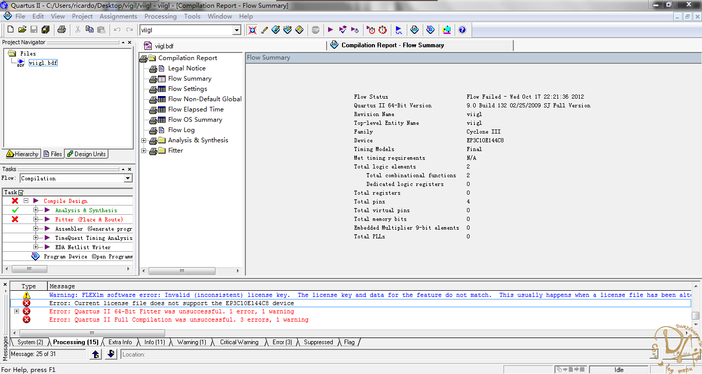
Task: Copy the selection with the Copy toolbar icon
Action: coord(89,30)
